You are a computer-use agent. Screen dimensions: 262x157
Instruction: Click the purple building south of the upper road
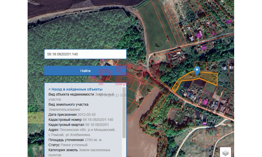[204, 48]
